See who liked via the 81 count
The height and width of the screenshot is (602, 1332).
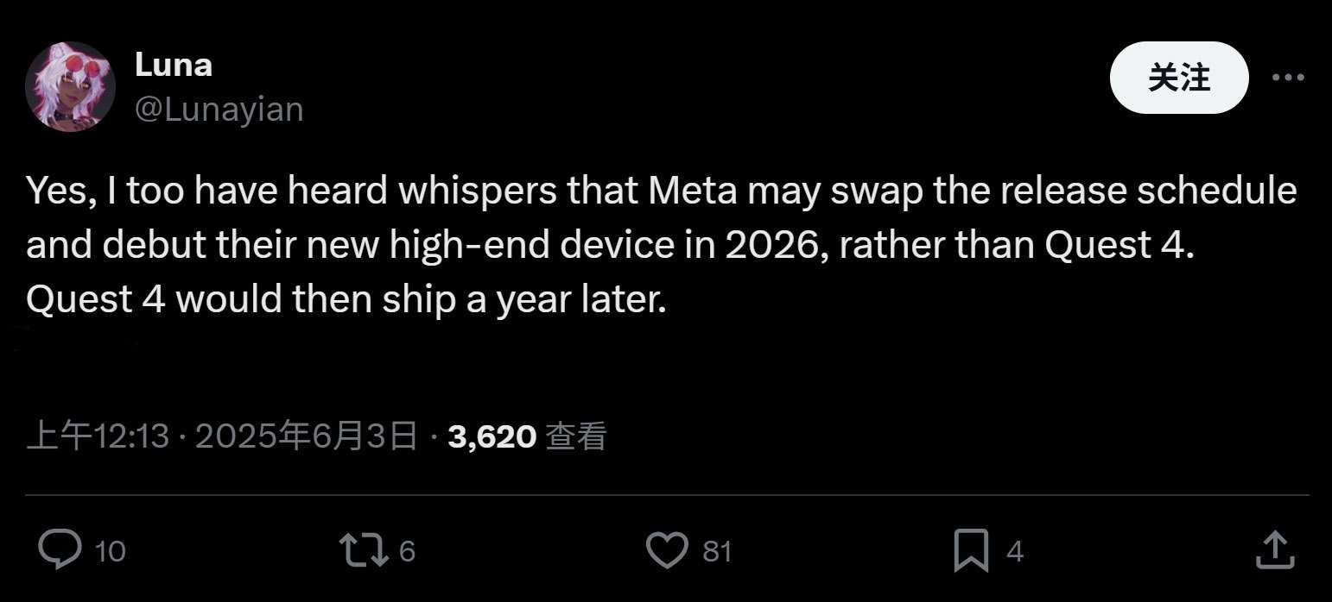[x=718, y=549]
